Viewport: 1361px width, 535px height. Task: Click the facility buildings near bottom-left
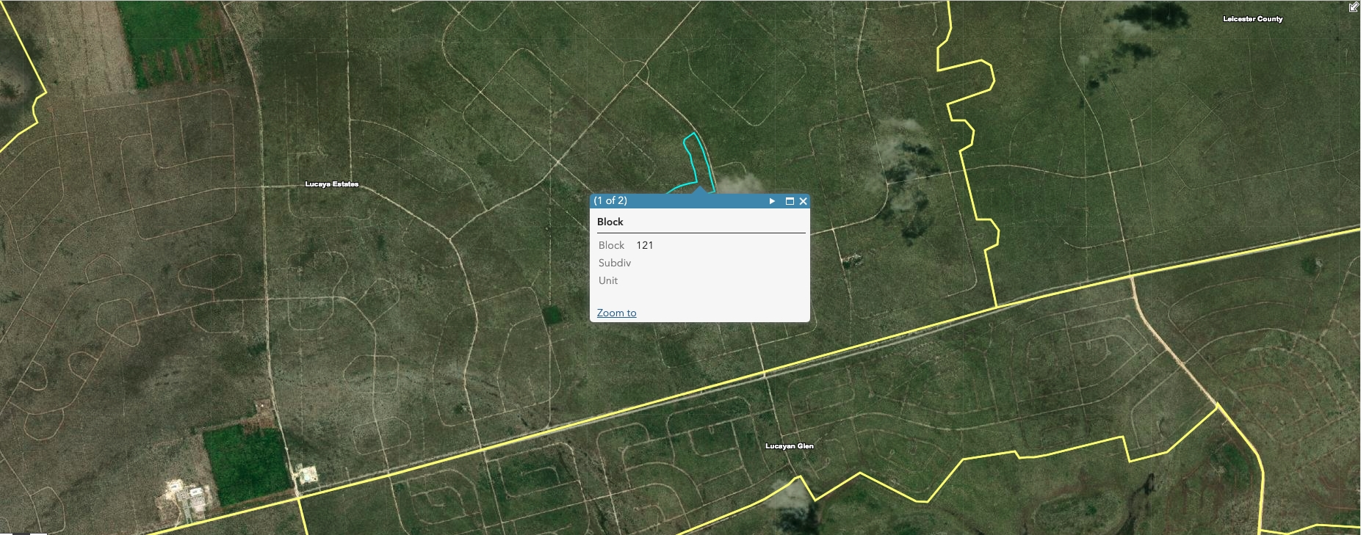point(184,495)
